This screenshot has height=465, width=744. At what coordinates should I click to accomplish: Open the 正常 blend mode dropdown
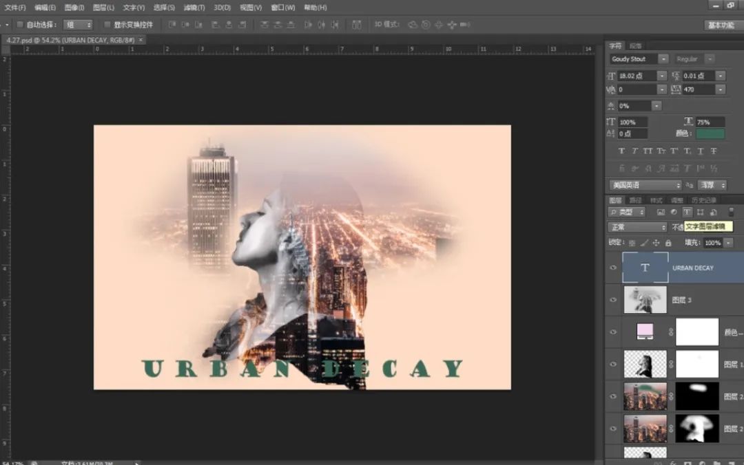(637, 228)
